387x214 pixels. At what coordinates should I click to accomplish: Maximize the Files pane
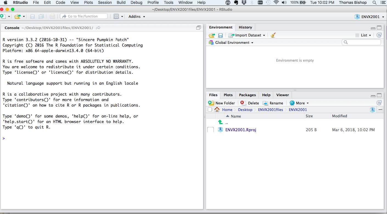point(379,95)
